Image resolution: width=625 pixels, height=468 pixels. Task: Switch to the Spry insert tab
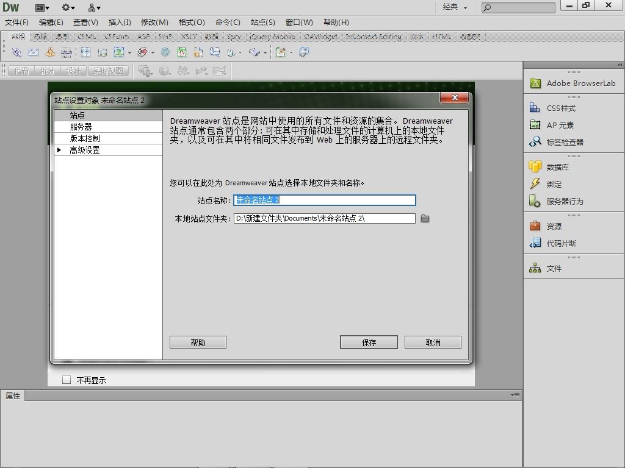pos(234,37)
